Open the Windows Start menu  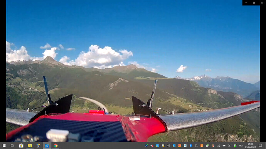(x=4, y=146)
